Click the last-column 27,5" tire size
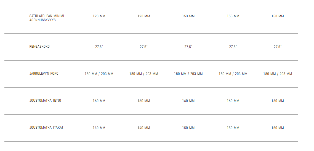This screenshot has width=314, height=151. click(278, 47)
